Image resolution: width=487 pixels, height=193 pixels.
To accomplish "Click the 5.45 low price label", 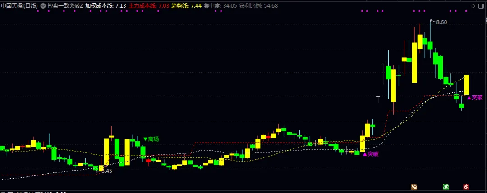I will tap(106, 171).
